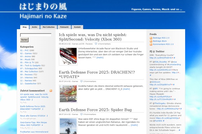Click comment bubble icon of DRACHEN post
This screenshot has width=202, height=134.
81,81
